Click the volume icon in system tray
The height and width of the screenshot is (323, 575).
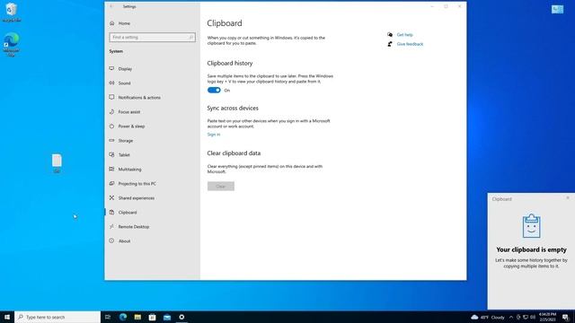(533, 317)
